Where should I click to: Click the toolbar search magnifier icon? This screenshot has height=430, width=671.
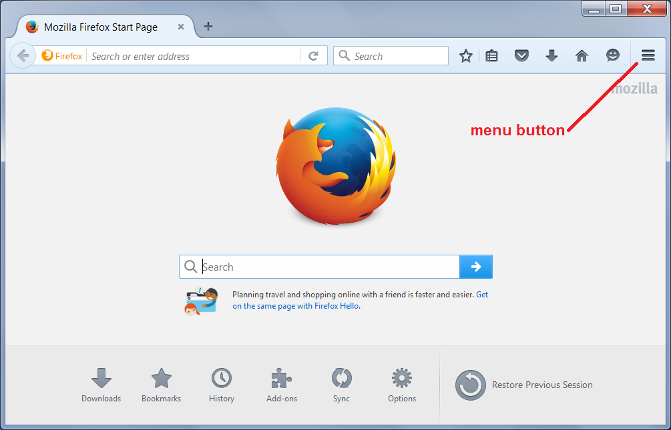344,55
